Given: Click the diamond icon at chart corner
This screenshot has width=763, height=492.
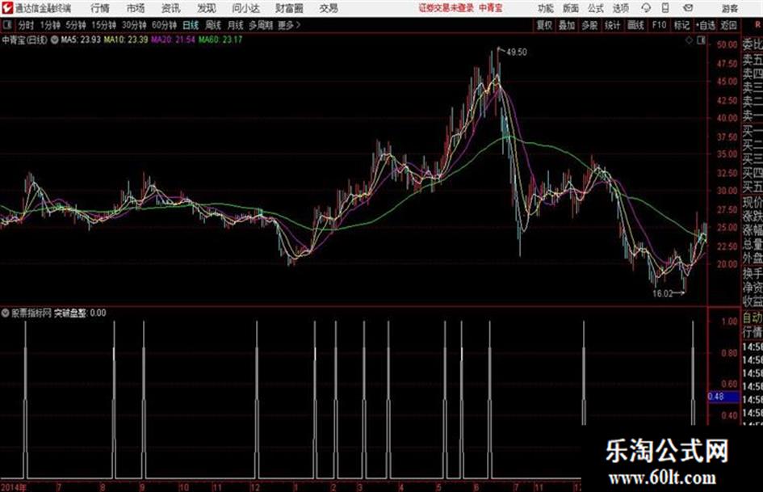Looking at the screenshot, I should click(x=689, y=40).
